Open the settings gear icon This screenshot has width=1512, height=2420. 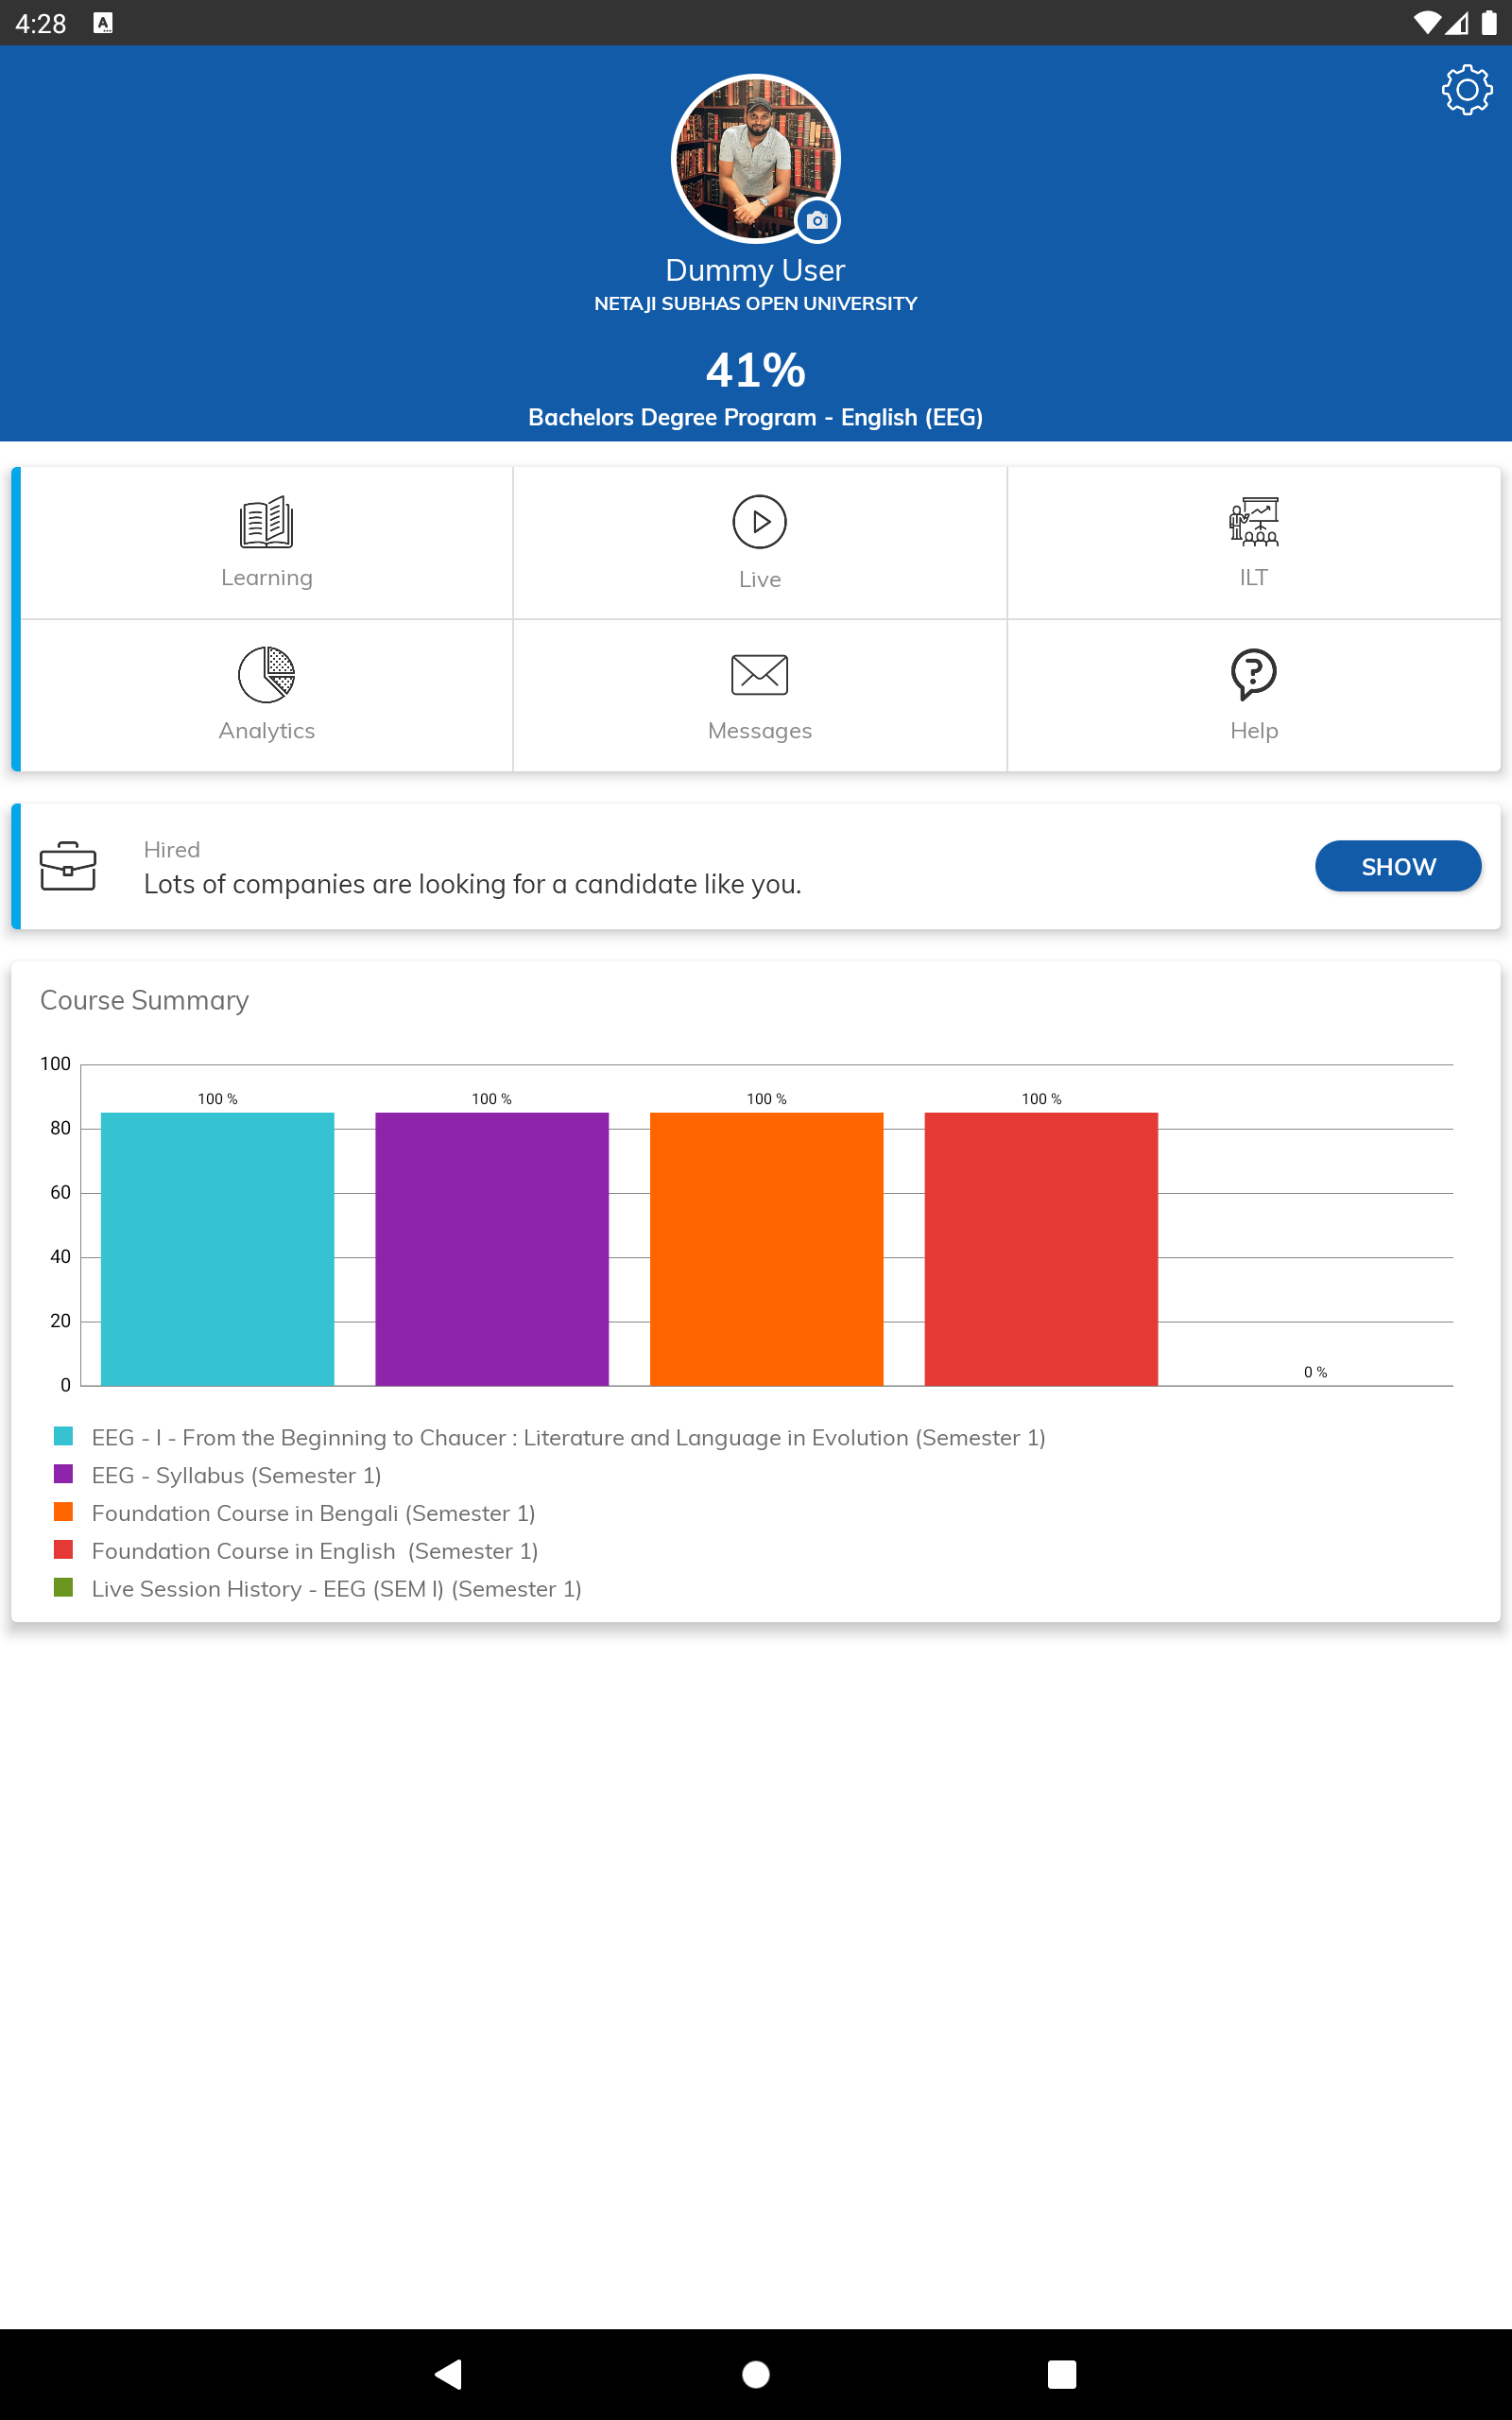pos(1466,91)
